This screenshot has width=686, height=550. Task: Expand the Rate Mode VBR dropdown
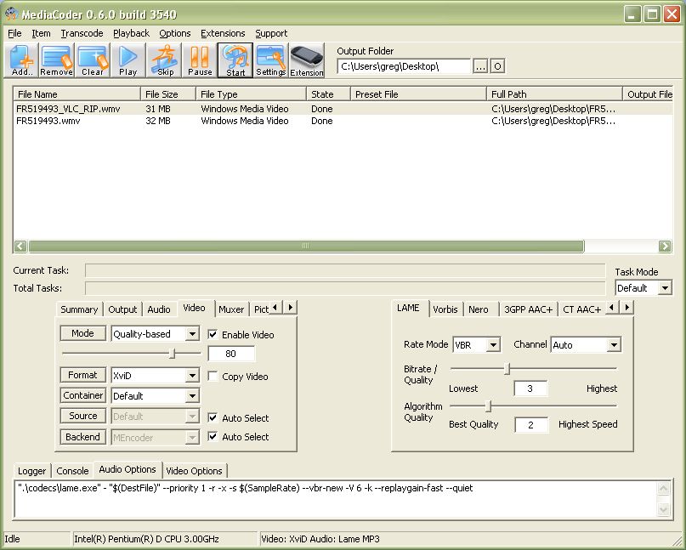click(493, 345)
